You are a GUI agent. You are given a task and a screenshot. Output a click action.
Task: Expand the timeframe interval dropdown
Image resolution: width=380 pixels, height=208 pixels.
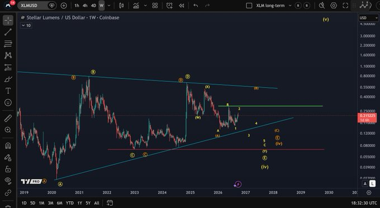point(109,6)
